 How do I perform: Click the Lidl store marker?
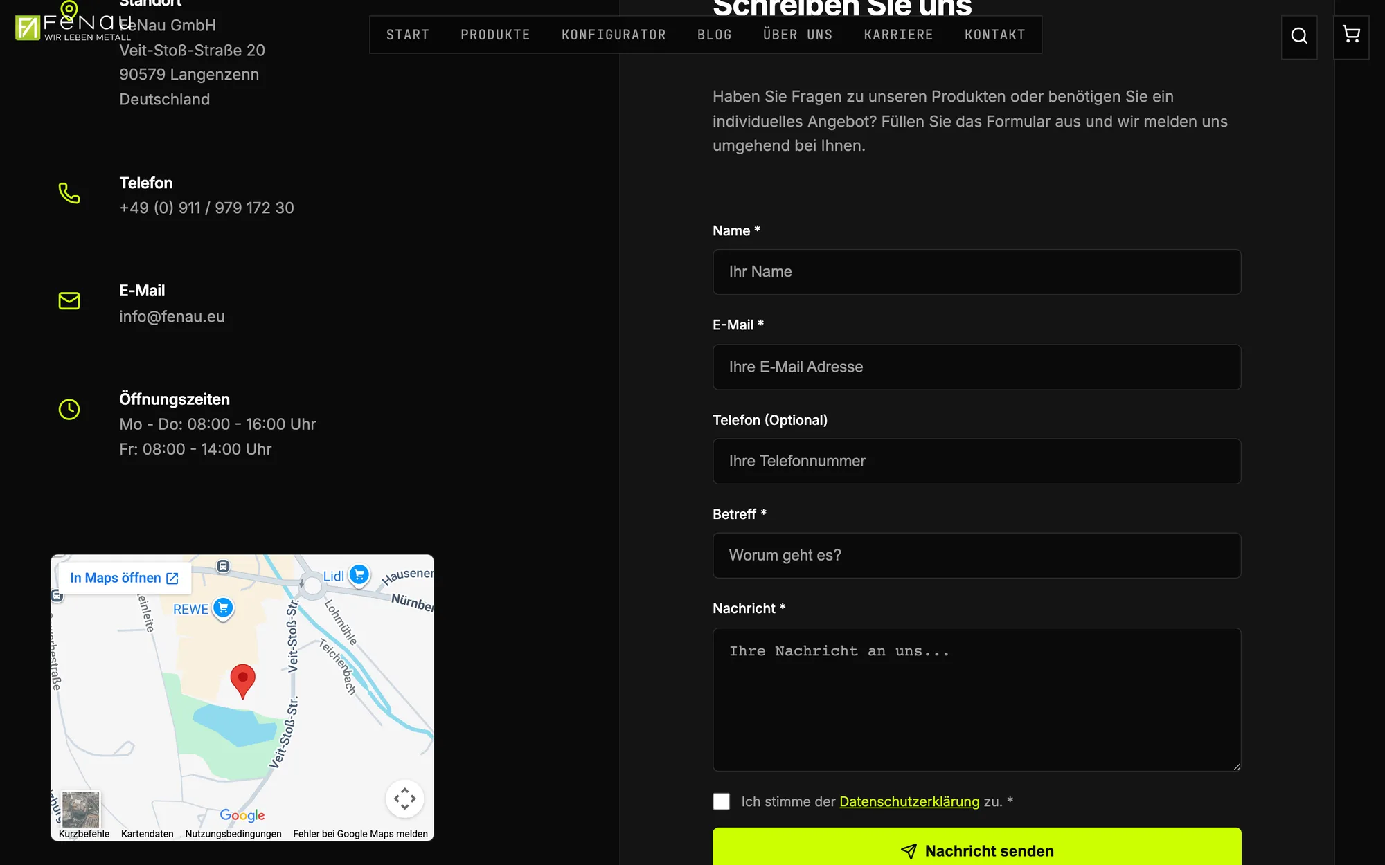point(359,575)
